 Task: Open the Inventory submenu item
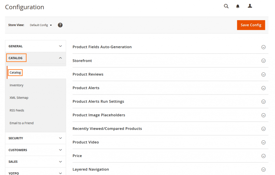click(16, 85)
